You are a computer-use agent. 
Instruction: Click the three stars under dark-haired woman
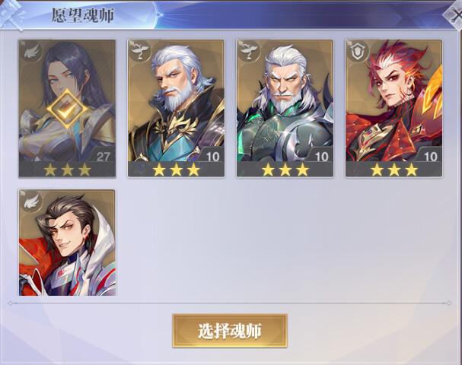pyautogui.click(x=67, y=170)
